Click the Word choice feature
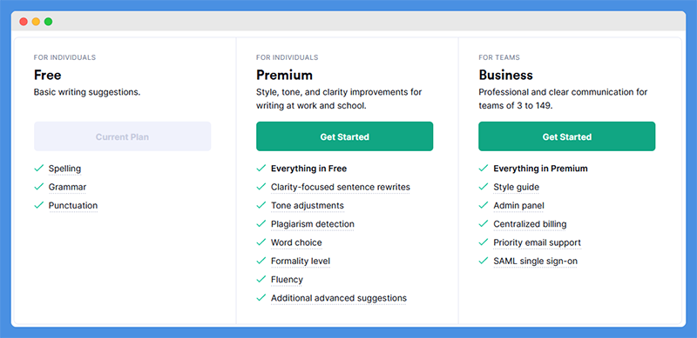Viewport: 697px width, 338px height. 296,242
